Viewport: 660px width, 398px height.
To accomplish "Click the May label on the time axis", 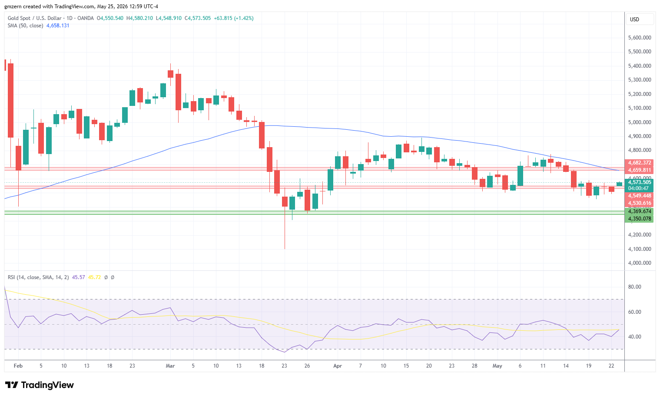I will (497, 366).
